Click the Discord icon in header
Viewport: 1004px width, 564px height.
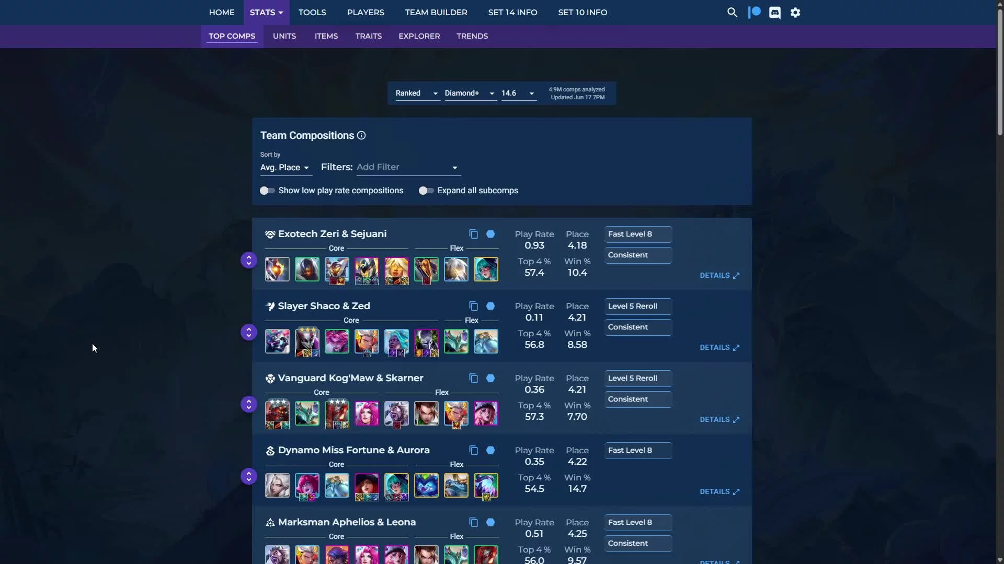[x=775, y=13]
